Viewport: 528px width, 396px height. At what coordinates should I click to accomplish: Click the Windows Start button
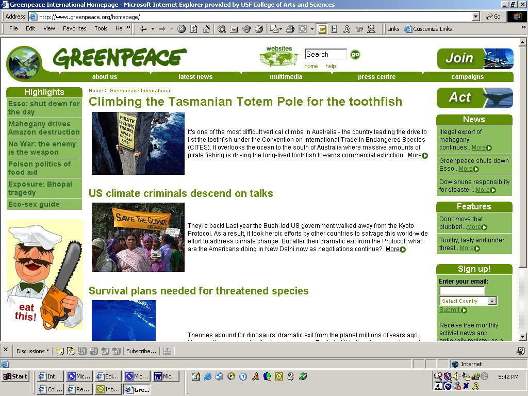tap(15, 376)
